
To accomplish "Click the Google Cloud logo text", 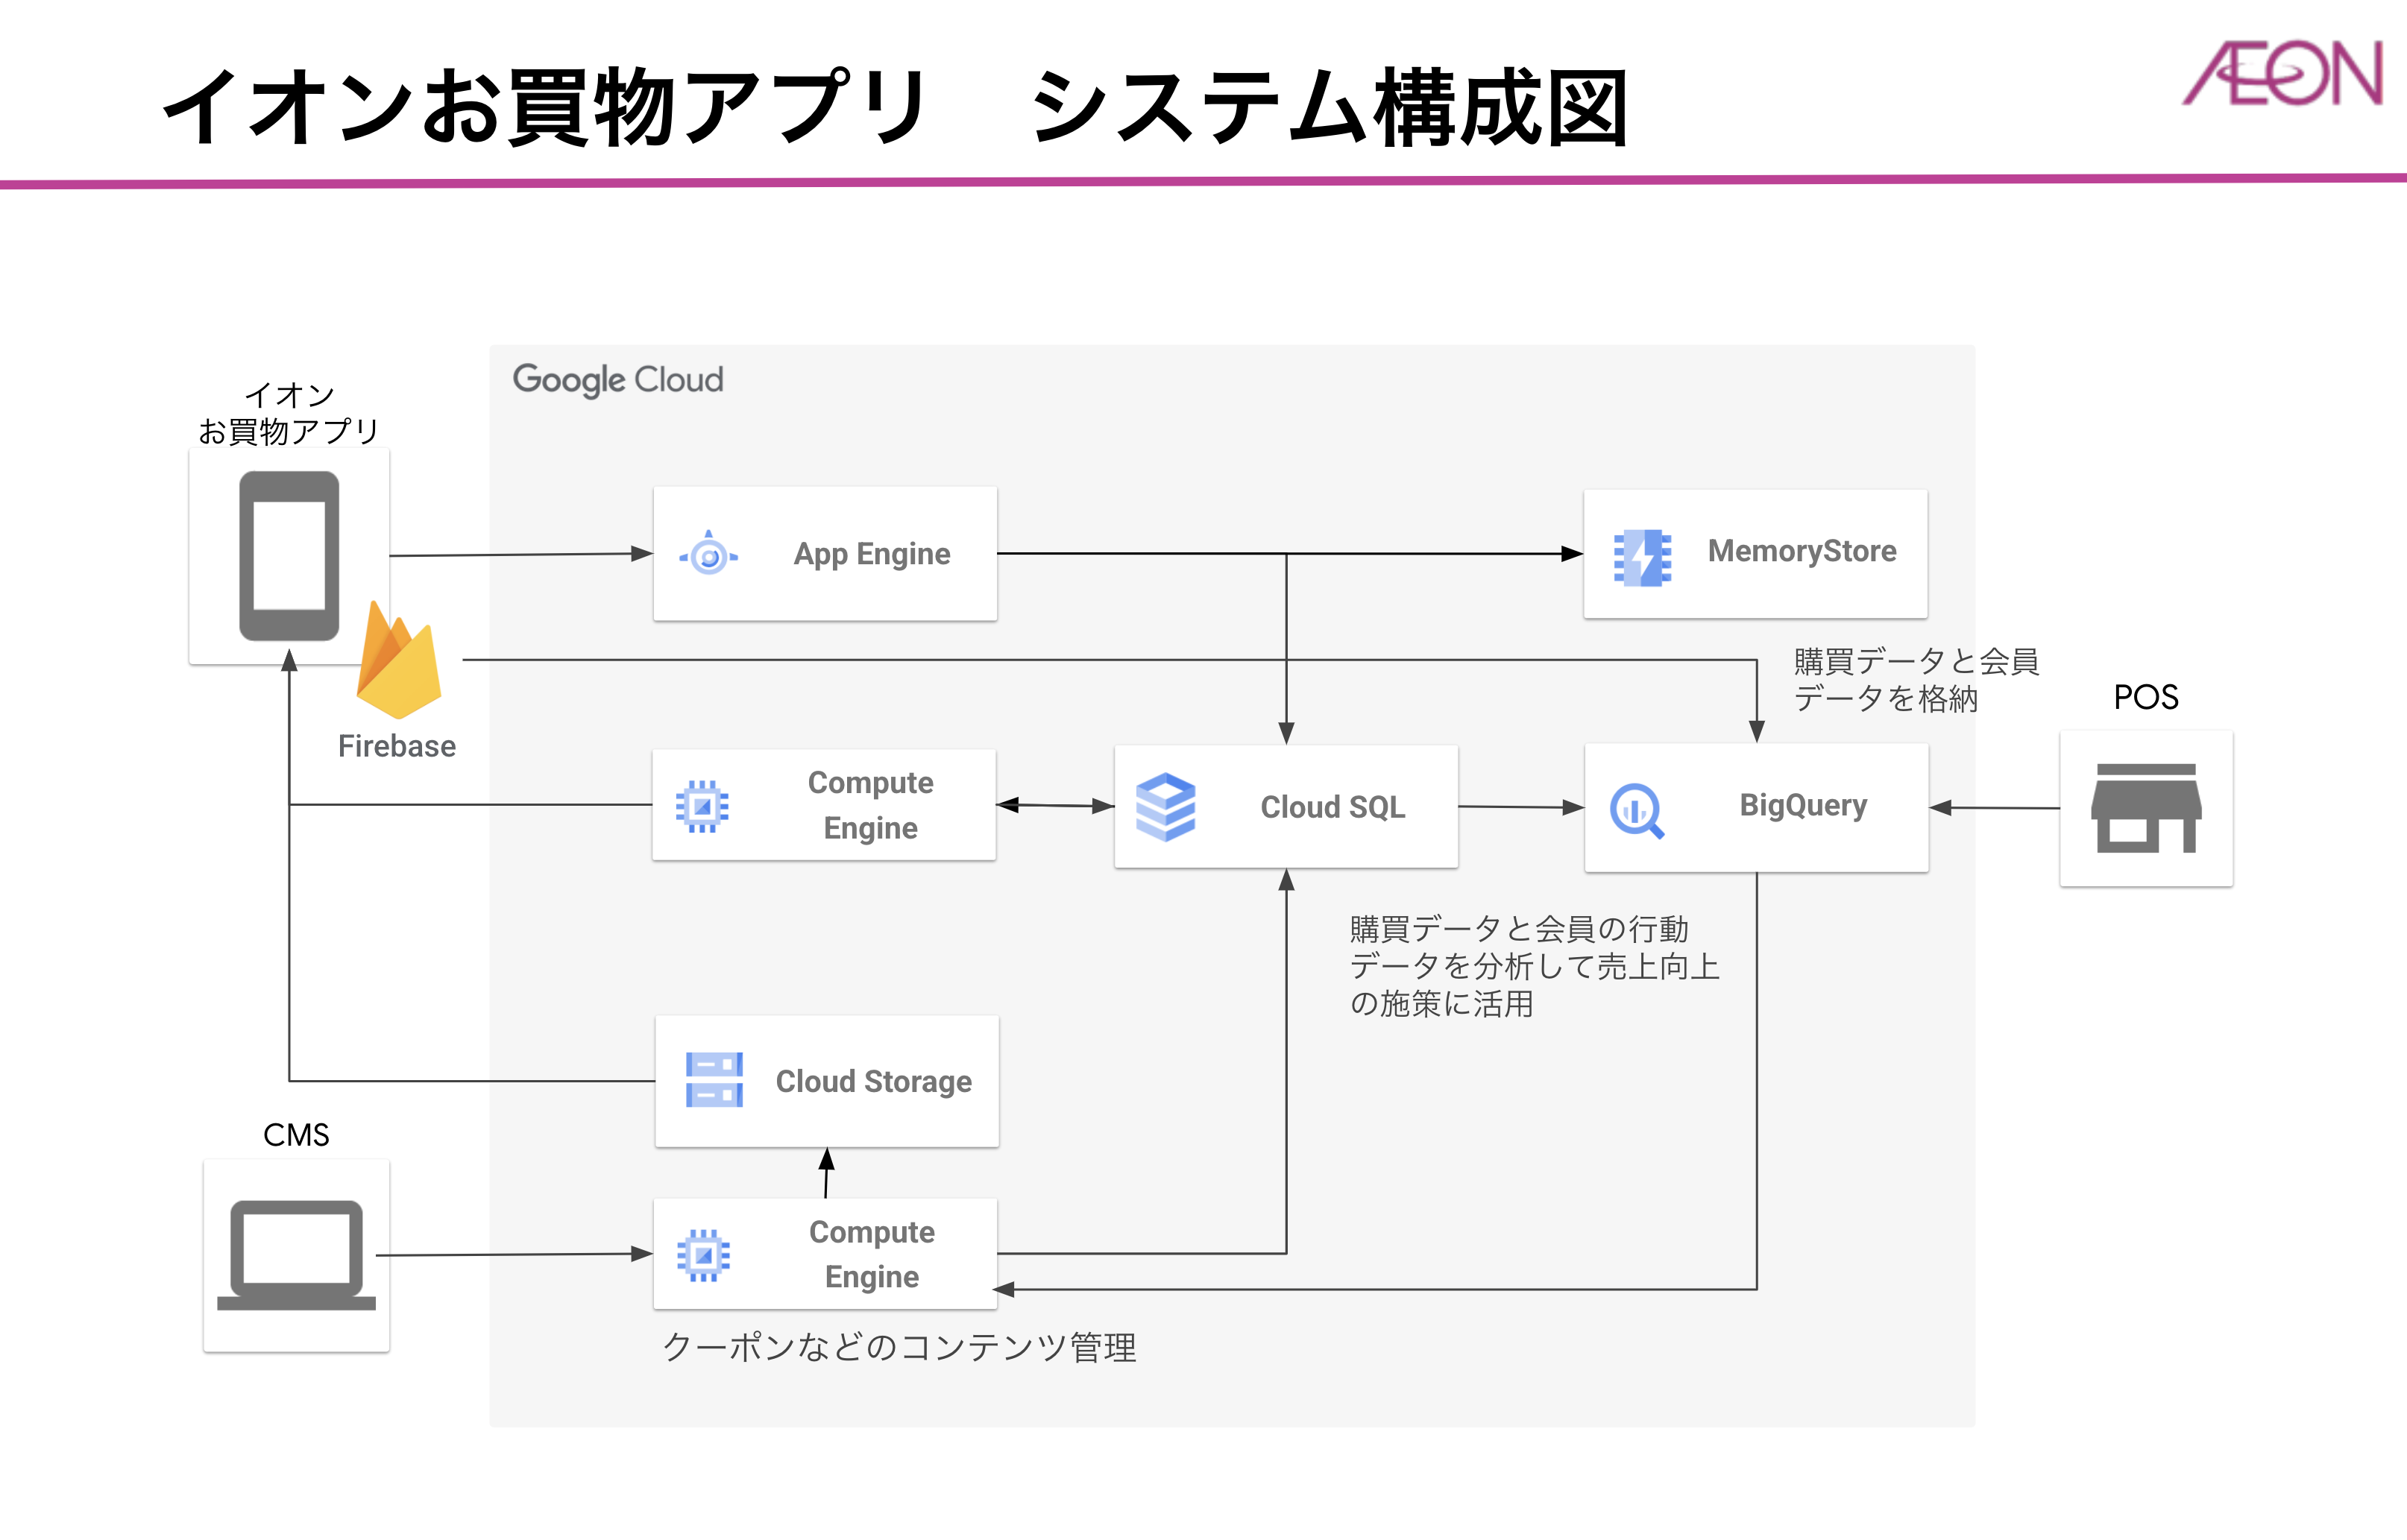I will tap(617, 380).
